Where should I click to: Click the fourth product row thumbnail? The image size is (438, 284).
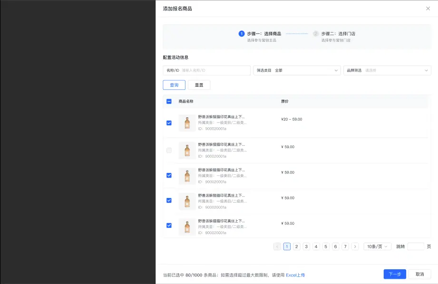(x=187, y=201)
